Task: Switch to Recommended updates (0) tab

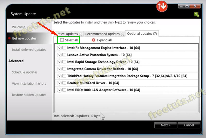Action: pos(105,34)
